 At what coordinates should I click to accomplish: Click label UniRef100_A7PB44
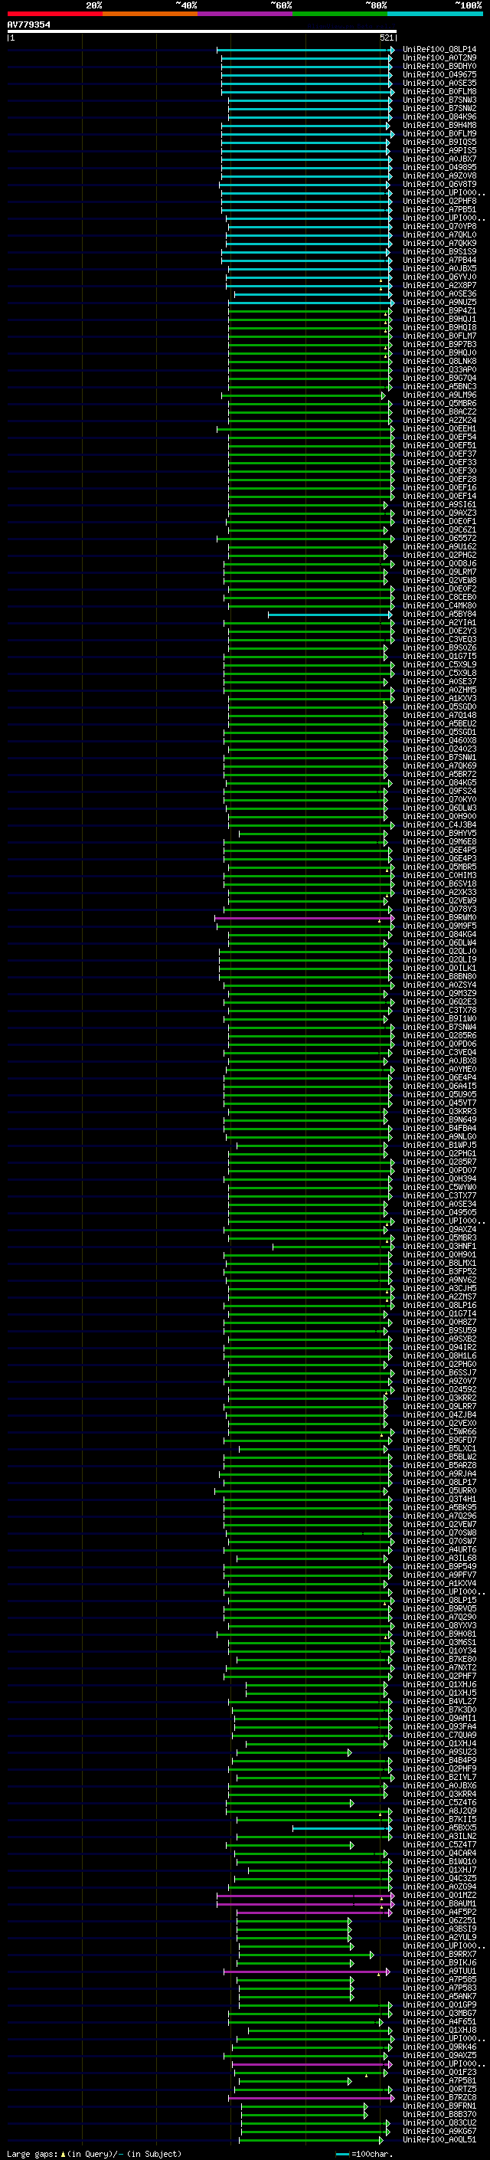(439, 260)
